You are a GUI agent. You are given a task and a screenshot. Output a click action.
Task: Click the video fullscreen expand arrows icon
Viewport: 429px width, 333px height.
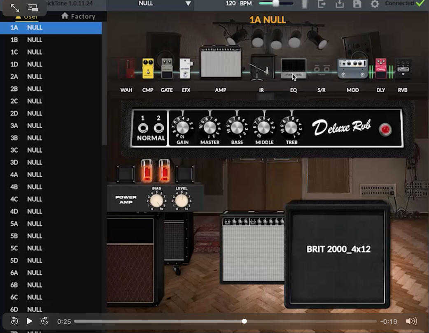(x=15, y=8)
